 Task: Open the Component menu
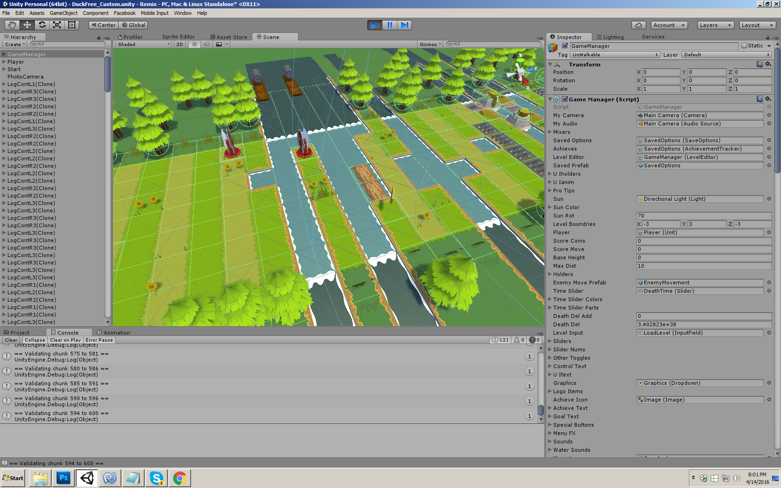[x=96, y=13]
